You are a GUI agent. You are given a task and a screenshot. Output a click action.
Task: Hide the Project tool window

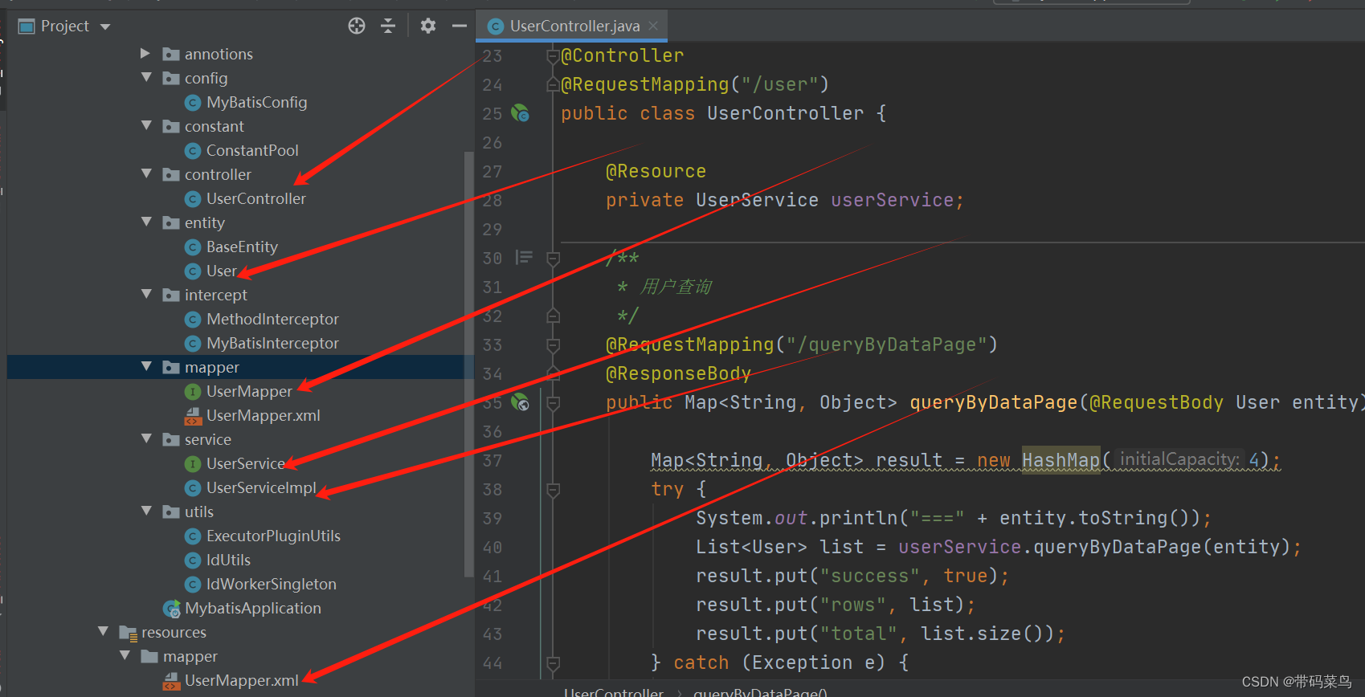pyautogui.click(x=460, y=26)
